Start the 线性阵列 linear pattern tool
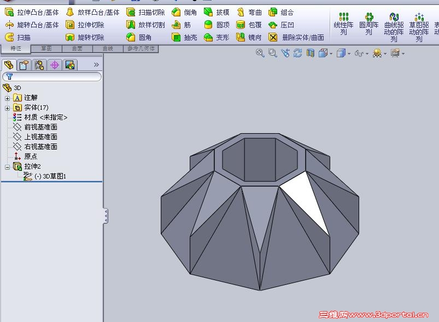Screen dimensions: 439x322 click(x=343, y=24)
